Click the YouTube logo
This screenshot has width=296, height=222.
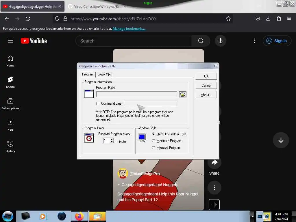[x=34, y=41]
